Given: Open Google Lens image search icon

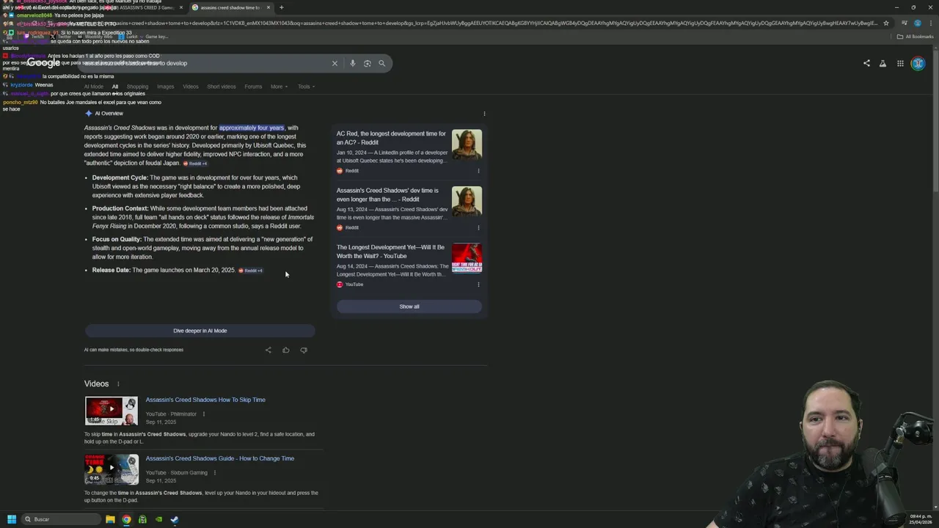Looking at the screenshot, I should tap(367, 63).
